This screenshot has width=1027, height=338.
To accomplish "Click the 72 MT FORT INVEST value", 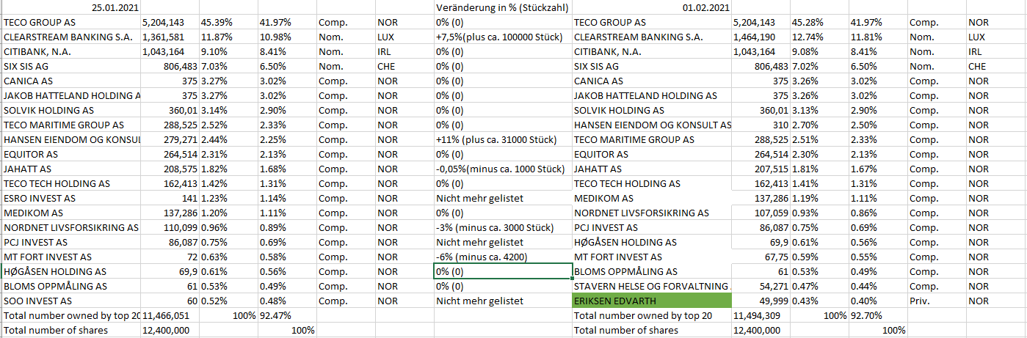I will tap(170, 257).
